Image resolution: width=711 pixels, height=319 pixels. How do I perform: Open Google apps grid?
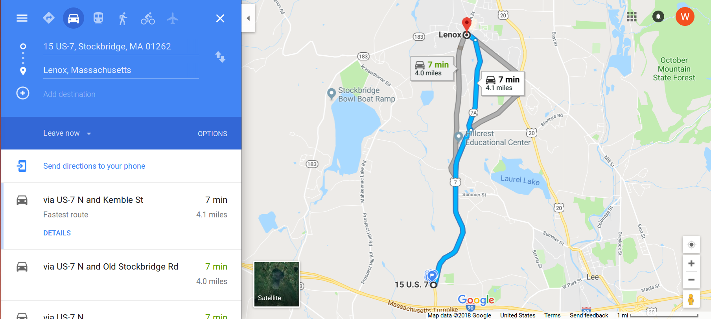click(x=632, y=16)
